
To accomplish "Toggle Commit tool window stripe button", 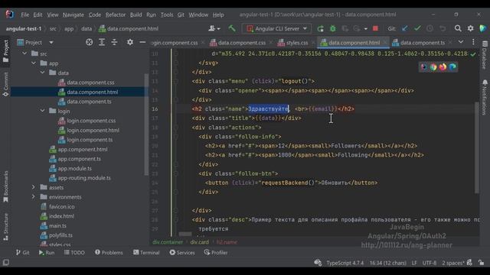I will pyautogui.click(x=5, y=84).
